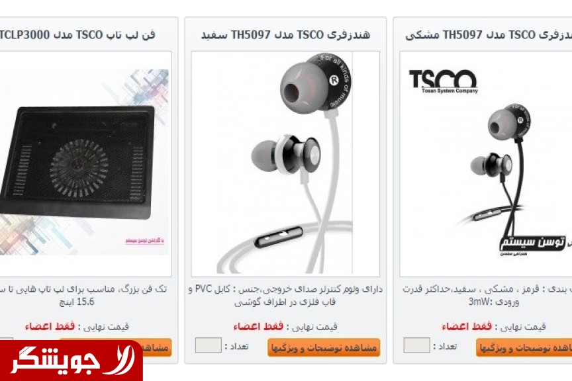Click the TSCO Tosan System Company logo
The height and width of the screenshot is (381, 572).
tap(443, 81)
